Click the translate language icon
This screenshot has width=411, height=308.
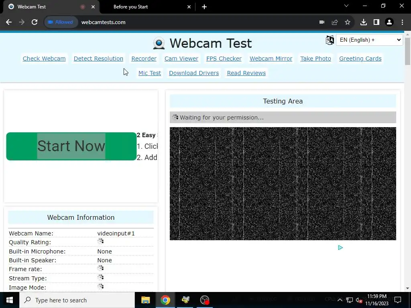point(330,40)
